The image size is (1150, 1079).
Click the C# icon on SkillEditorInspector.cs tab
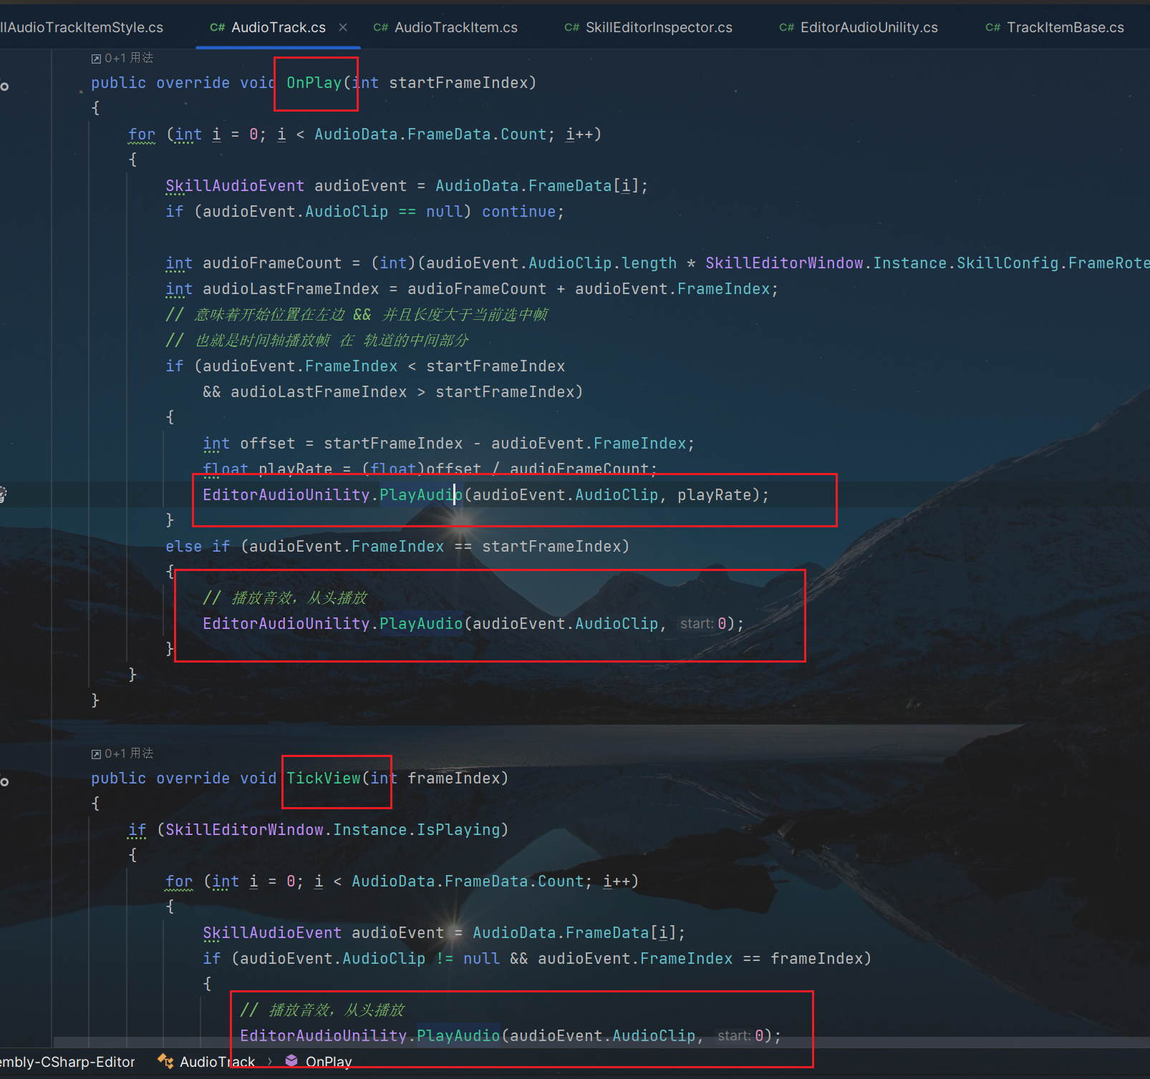click(571, 28)
